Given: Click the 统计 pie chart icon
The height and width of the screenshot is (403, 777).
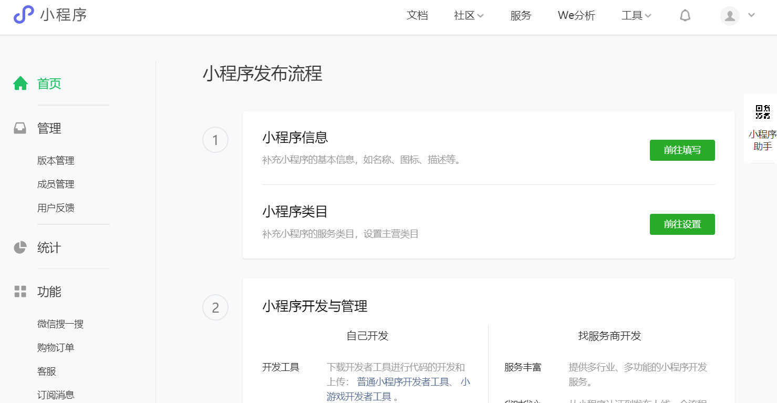Looking at the screenshot, I should [x=20, y=247].
